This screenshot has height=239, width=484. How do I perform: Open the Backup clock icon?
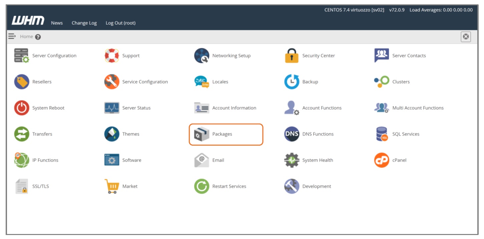[292, 82]
